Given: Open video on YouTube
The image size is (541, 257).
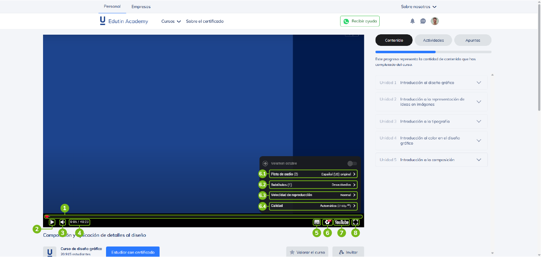Looking at the screenshot, I should click(342, 222).
